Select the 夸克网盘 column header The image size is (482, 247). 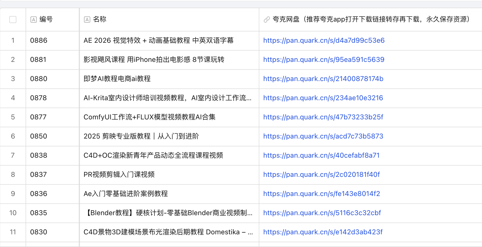point(371,20)
